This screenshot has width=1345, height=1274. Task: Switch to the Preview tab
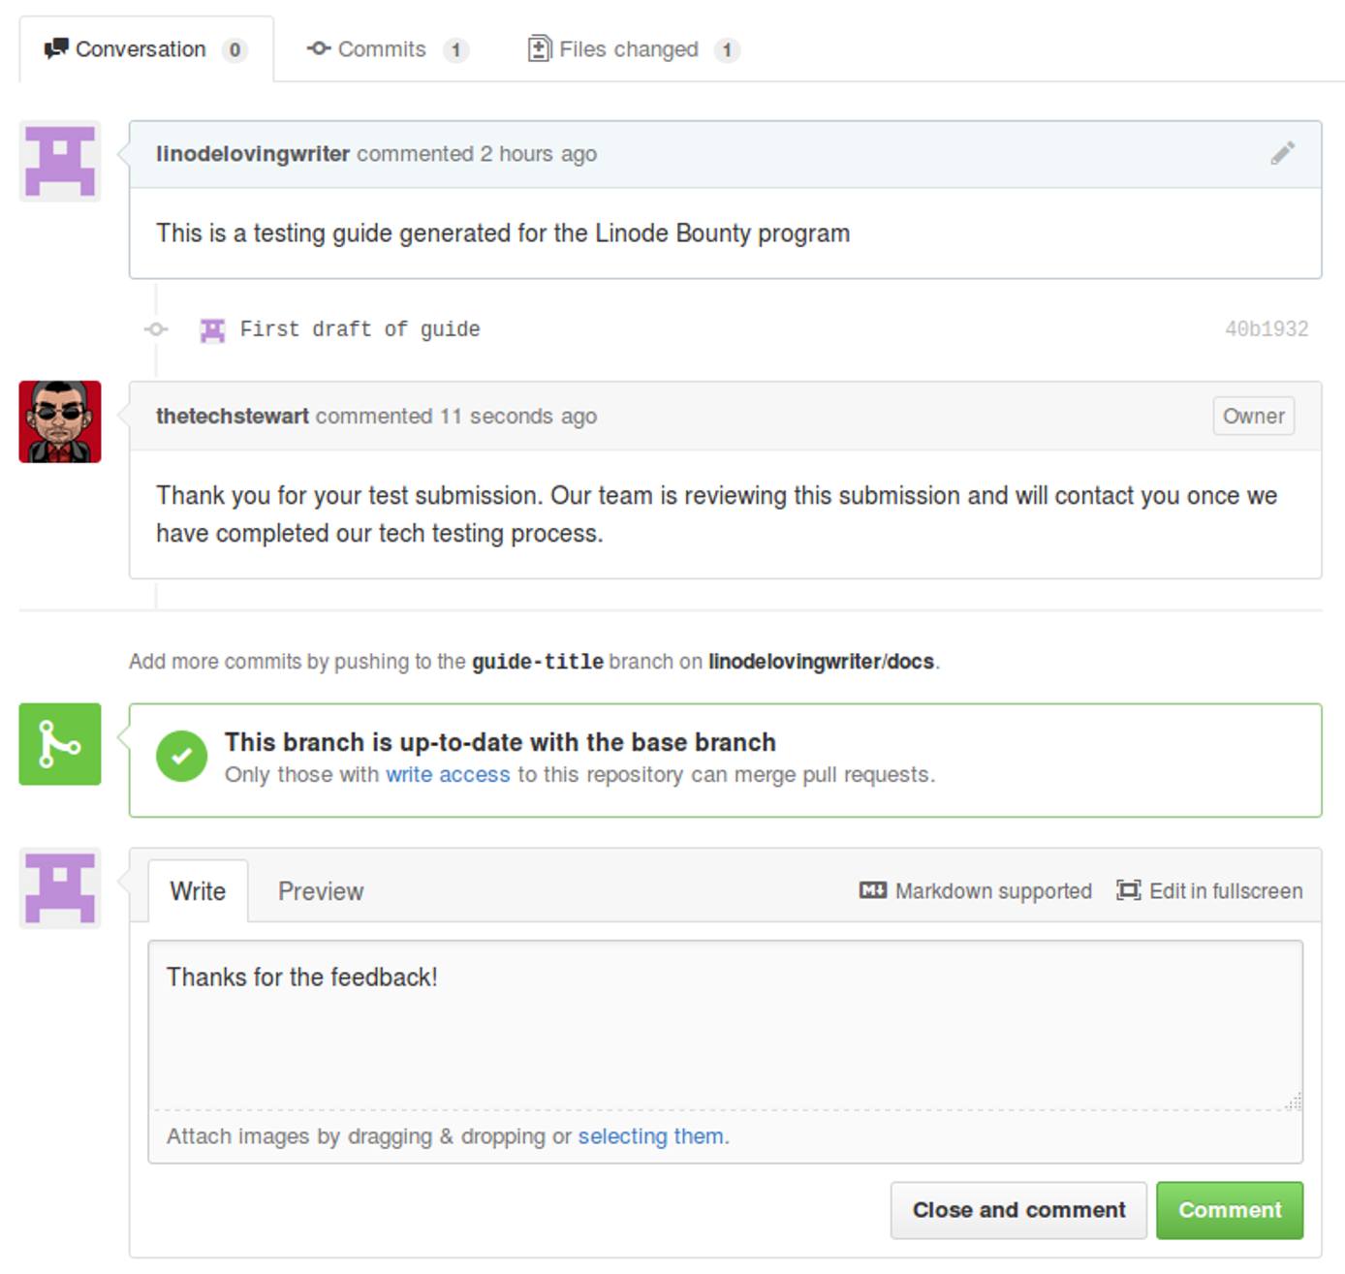[x=321, y=889]
